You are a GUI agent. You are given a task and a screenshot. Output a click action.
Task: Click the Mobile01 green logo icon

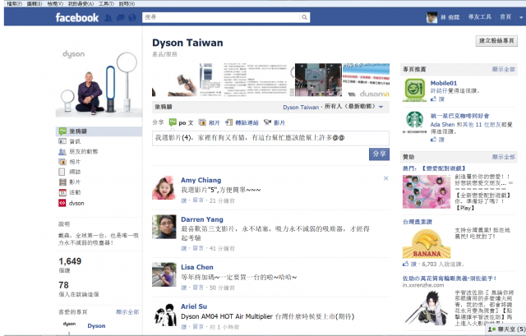point(414,90)
